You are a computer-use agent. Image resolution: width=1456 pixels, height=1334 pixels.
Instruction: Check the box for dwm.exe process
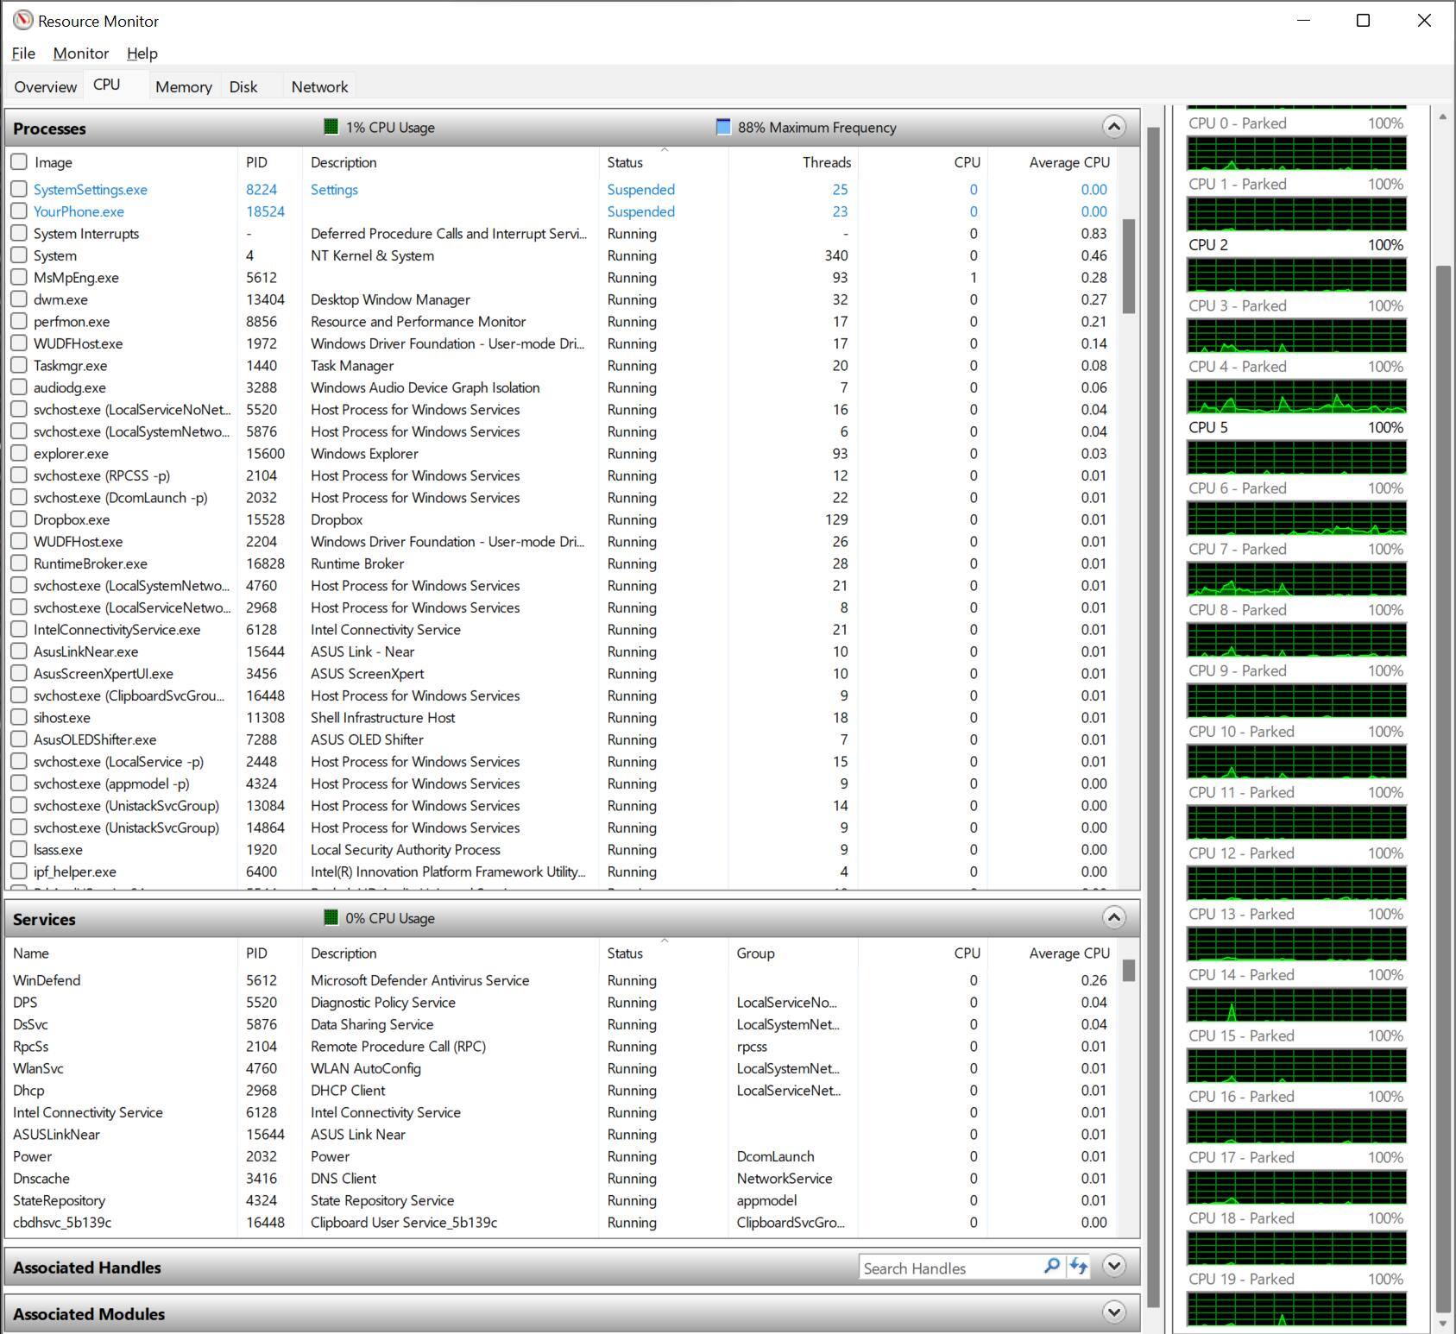click(x=19, y=299)
